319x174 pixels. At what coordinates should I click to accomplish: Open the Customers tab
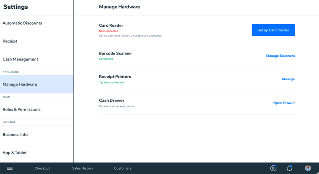[123, 168]
